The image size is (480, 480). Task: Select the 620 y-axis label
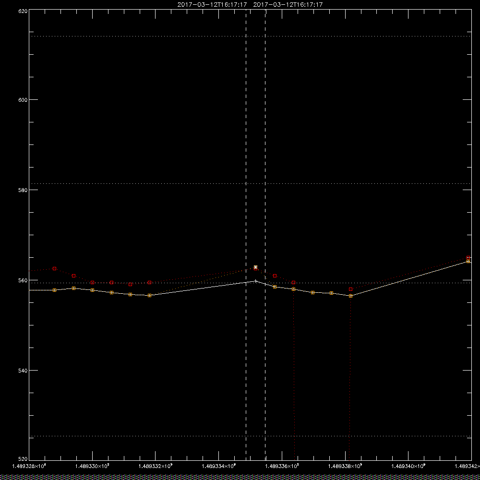pyautogui.click(x=23, y=11)
